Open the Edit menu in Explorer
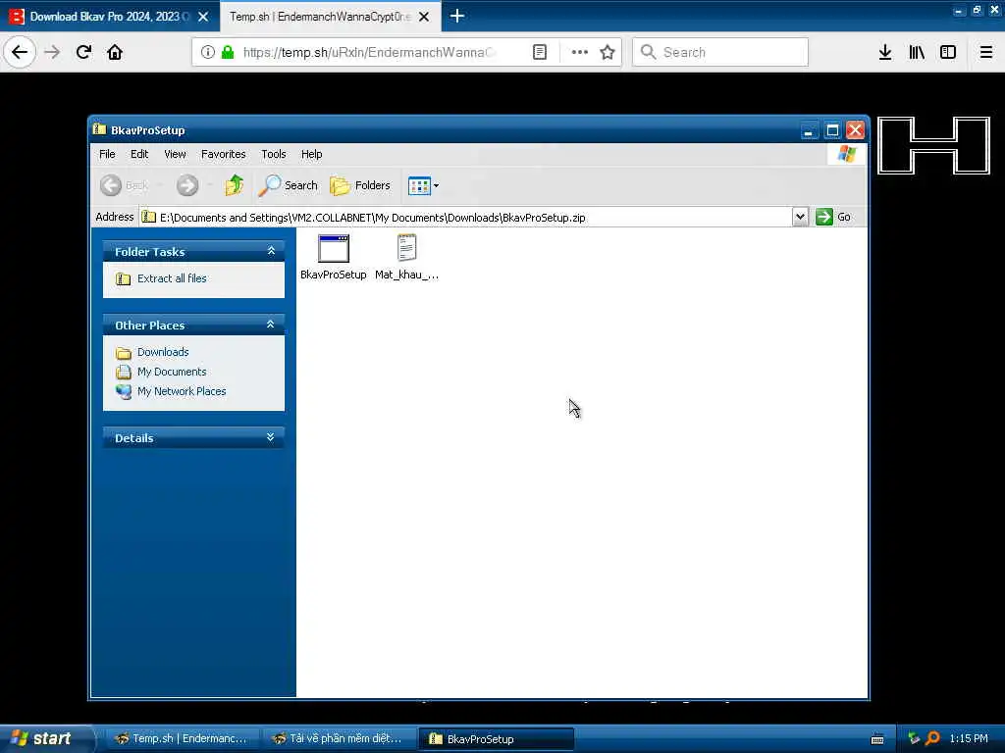Viewport: 1005px width, 753px height. click(x=139, y=154)
